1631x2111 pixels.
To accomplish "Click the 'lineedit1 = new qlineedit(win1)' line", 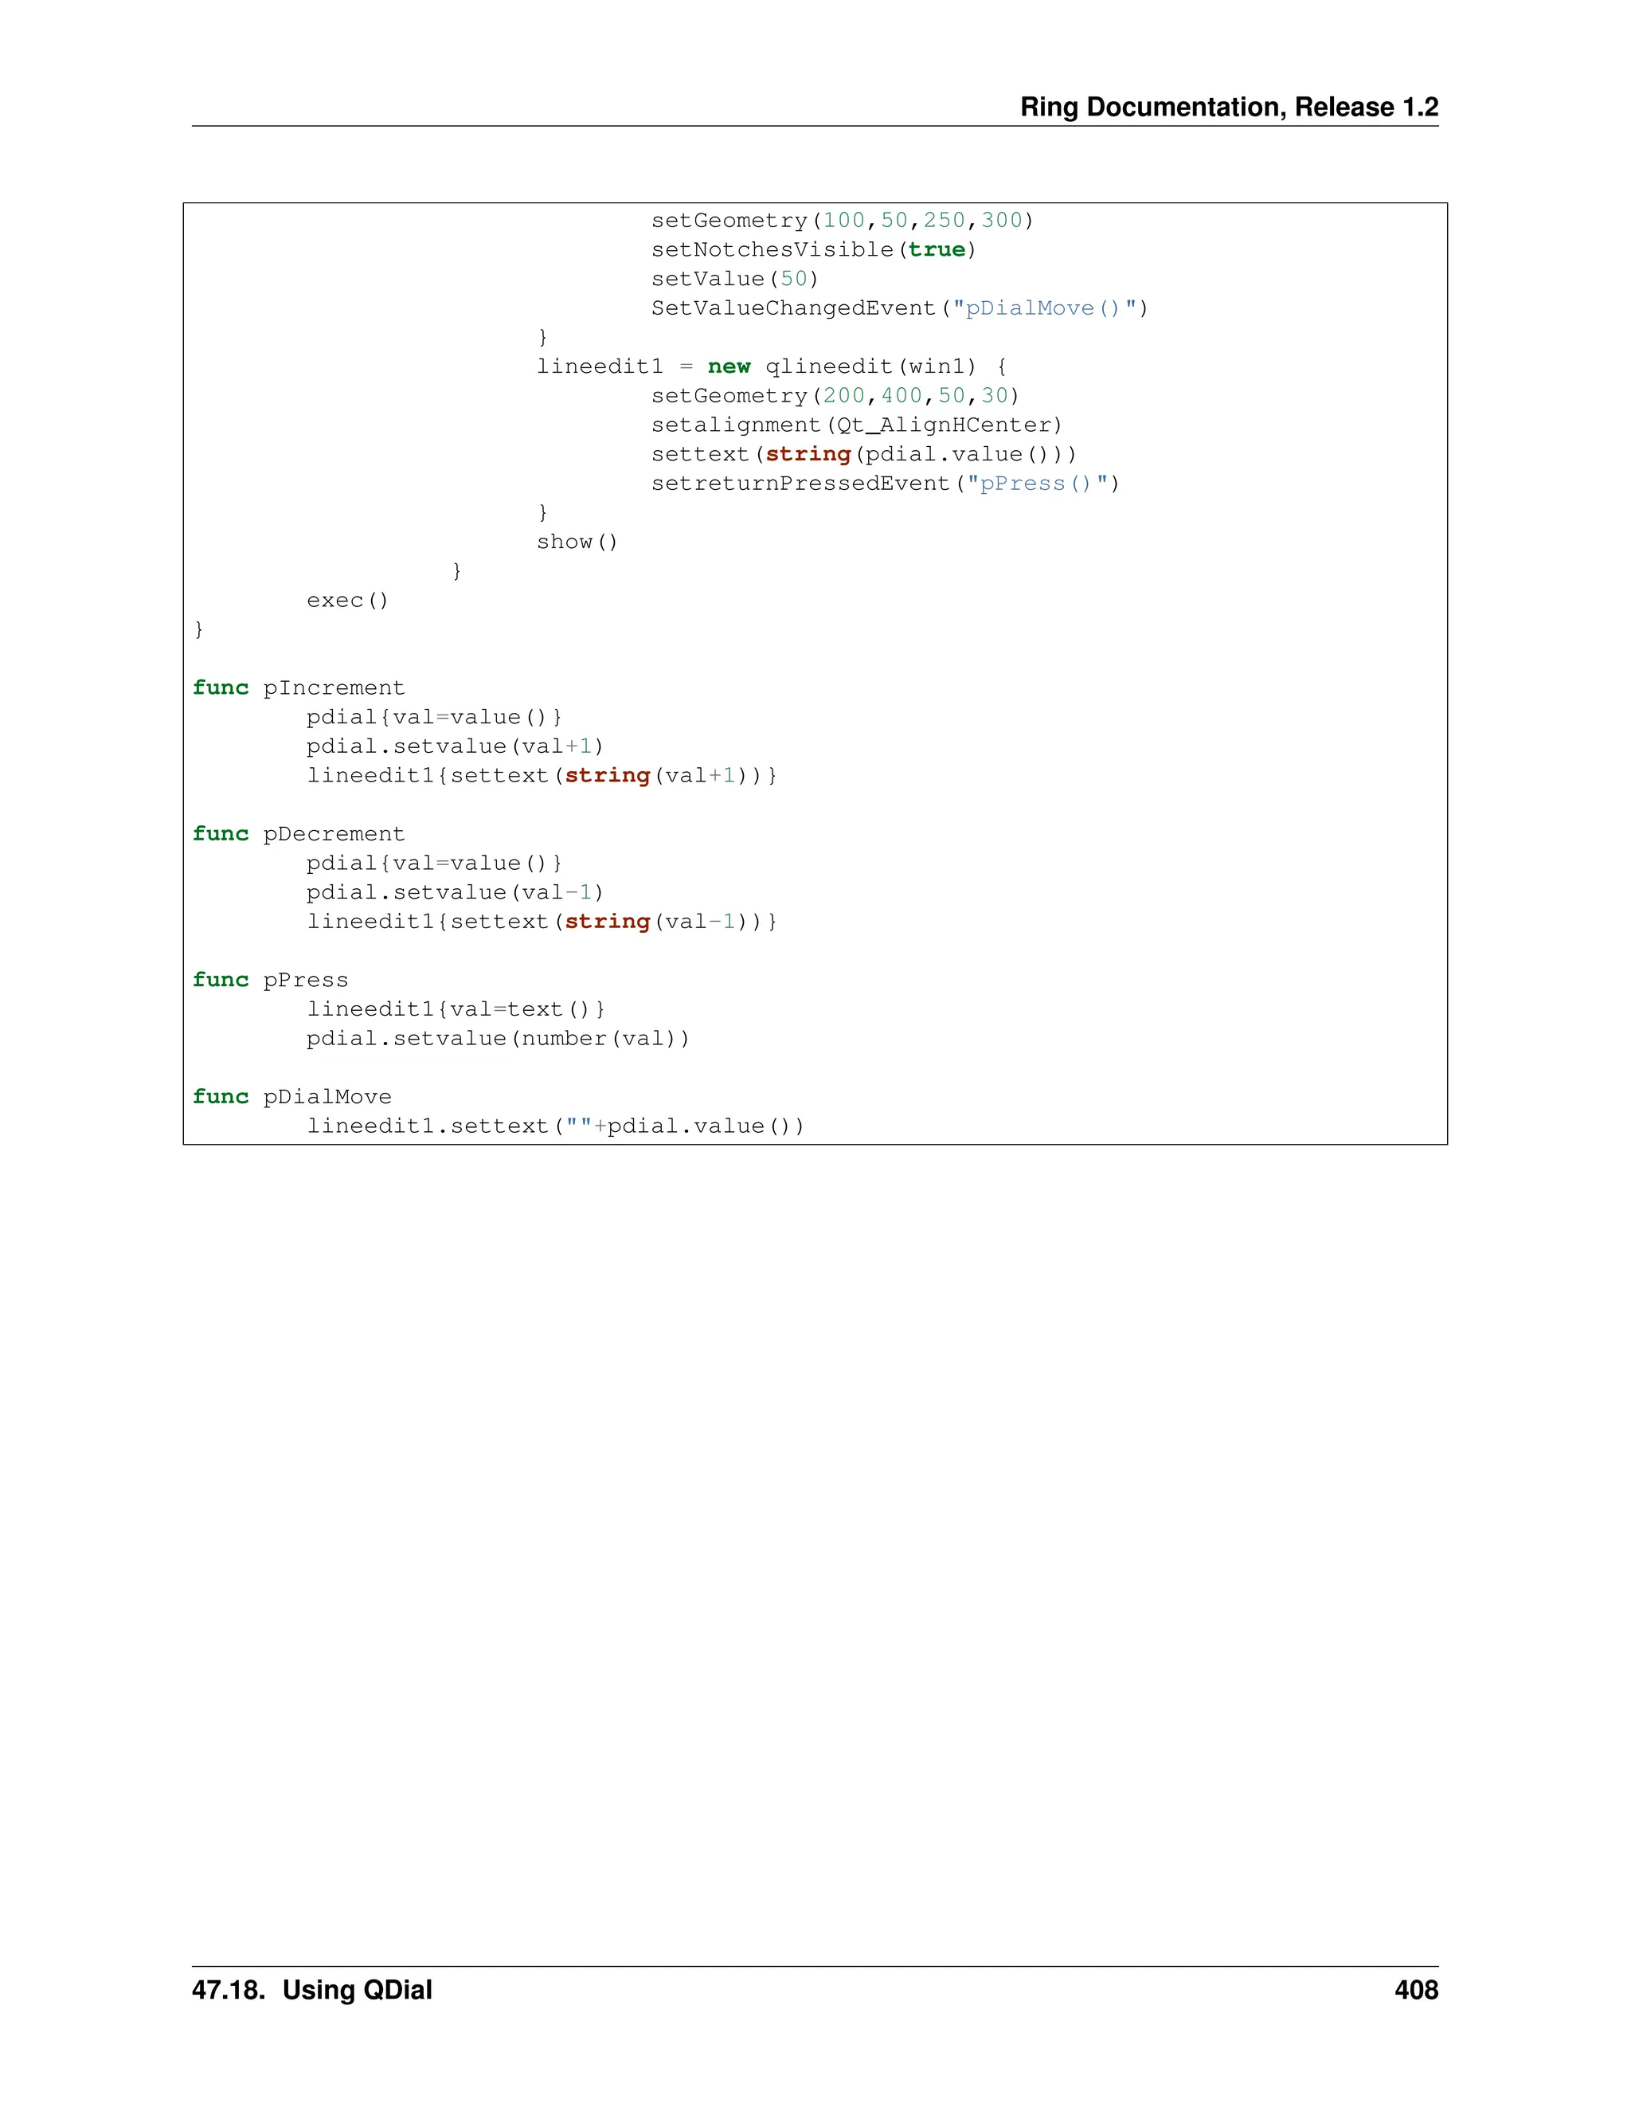I will click(x=772, y=367).
